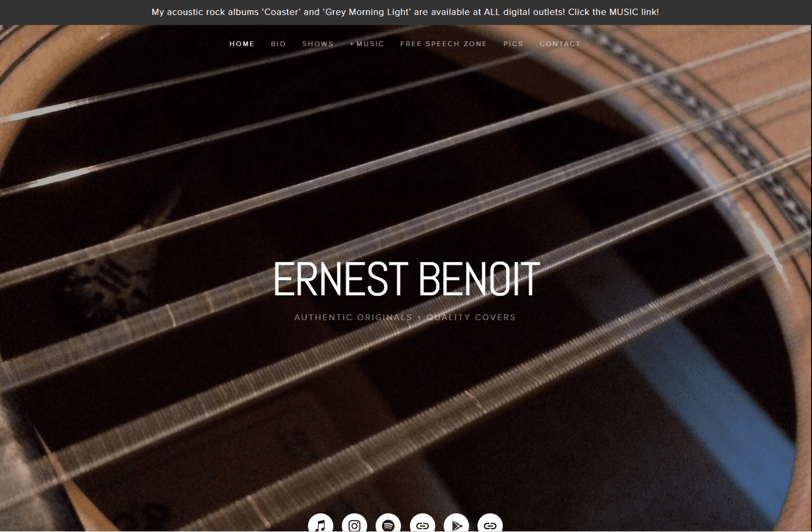
Task: Open the Apple Music note icon
Action: tap(321, 524)
